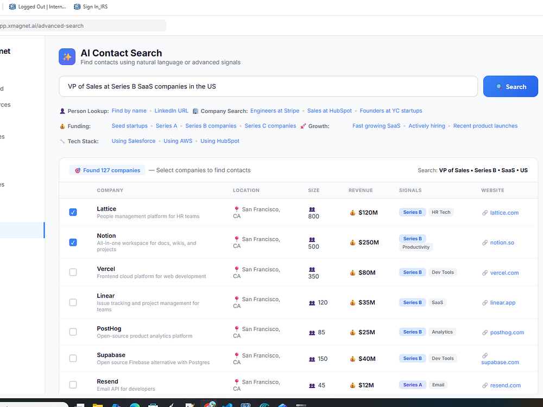543x407 pixels.
Task: Select Founders at YC startups suggestion
Action: (x=391, y=111)
